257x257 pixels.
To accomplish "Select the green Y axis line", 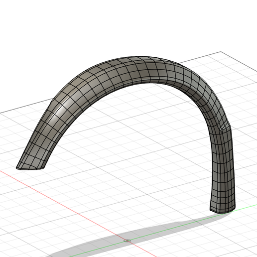I will click(x=183, y=225).
